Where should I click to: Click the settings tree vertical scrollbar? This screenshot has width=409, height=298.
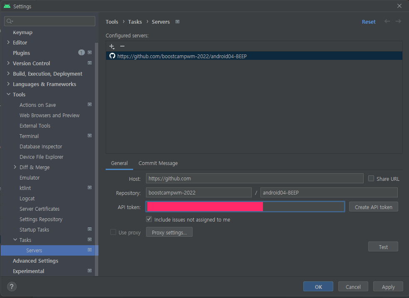point(97,159)
